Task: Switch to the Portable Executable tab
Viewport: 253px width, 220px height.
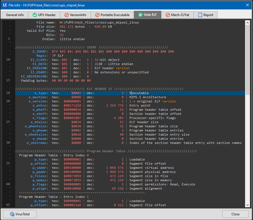Action: tap(112, 15)
